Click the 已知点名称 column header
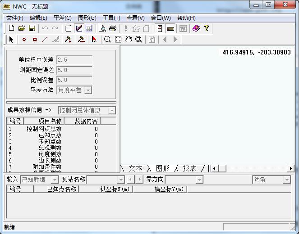The width and height of the screenshot is (299, 234). pyautogui.click(x=56, y=189)
